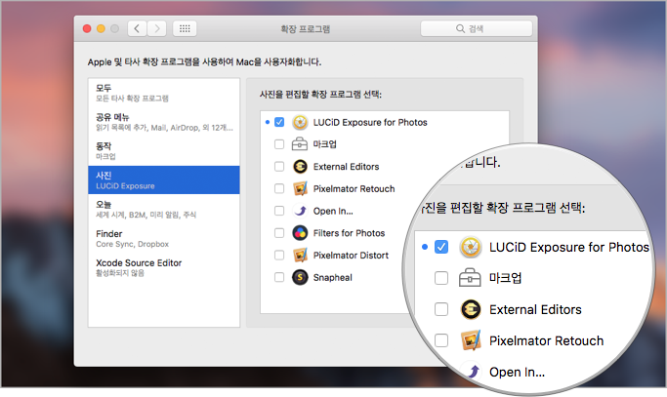Click the LUCiD Exposure for Photos app icon

pos(300,122)
